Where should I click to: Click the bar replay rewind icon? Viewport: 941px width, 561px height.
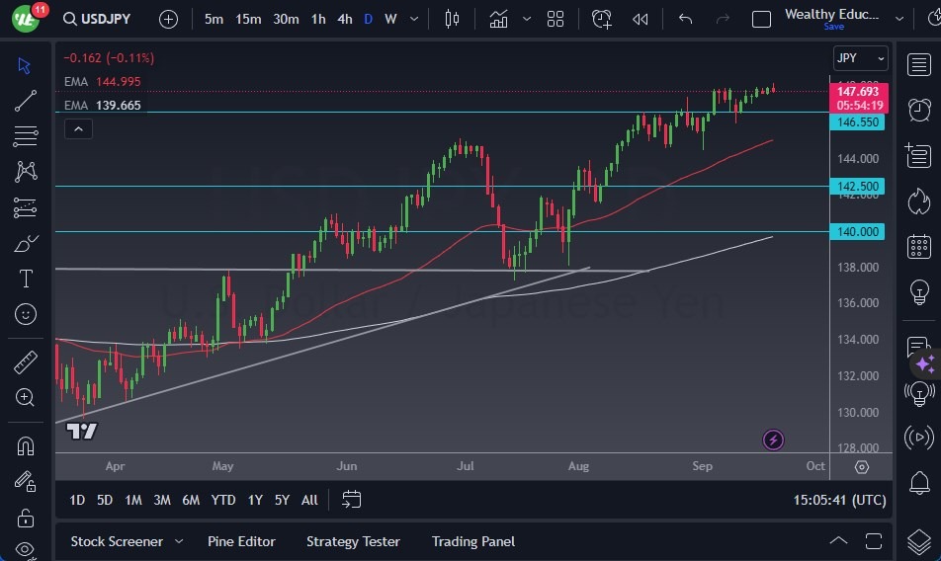[x=641, y=19]
